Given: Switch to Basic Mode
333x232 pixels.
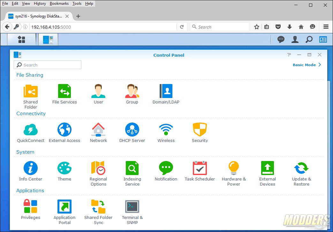Looking at the screenshot, I should point(307,65).
